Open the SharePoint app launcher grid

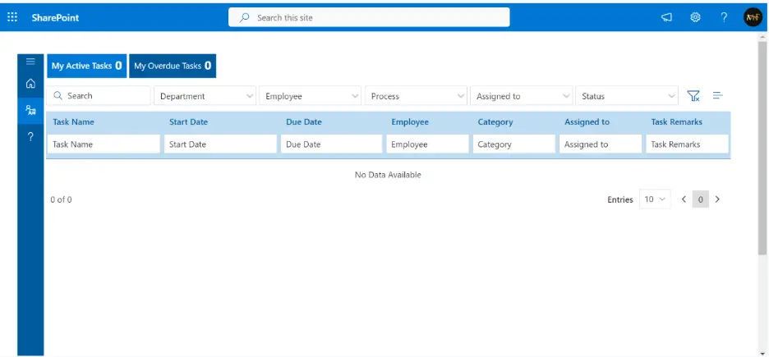click(x=12, y=17)
